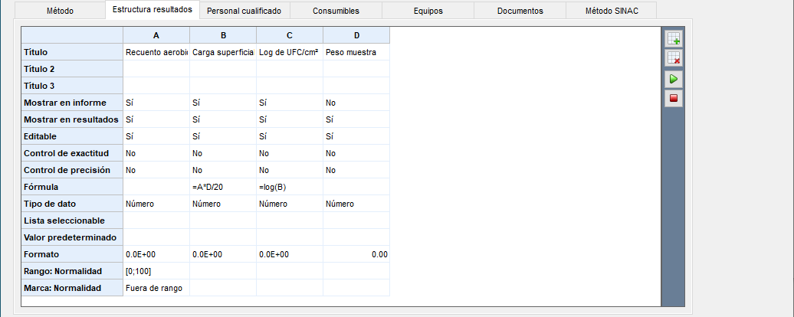Select the 'Fórmula' row header
Screen dimensions: 794x317
[72, 187]
